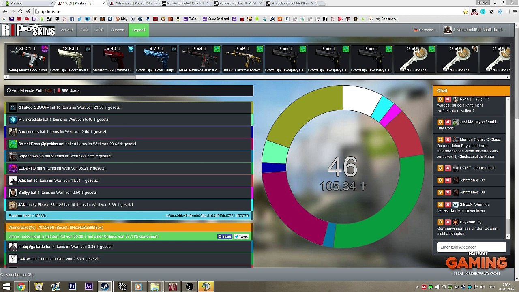
Task: Tweet the pot win result
Action: pyautogui.click(x=241, y=236)
